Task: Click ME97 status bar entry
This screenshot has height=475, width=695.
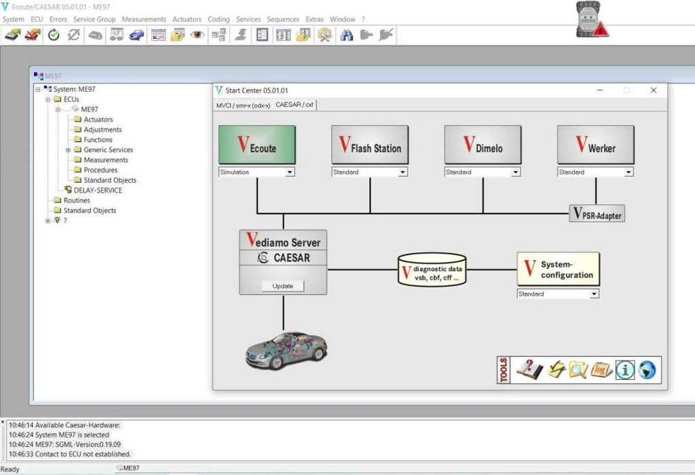Action: click(x=128, y=468)
